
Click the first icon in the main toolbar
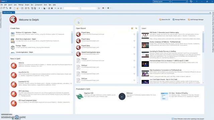1,8
